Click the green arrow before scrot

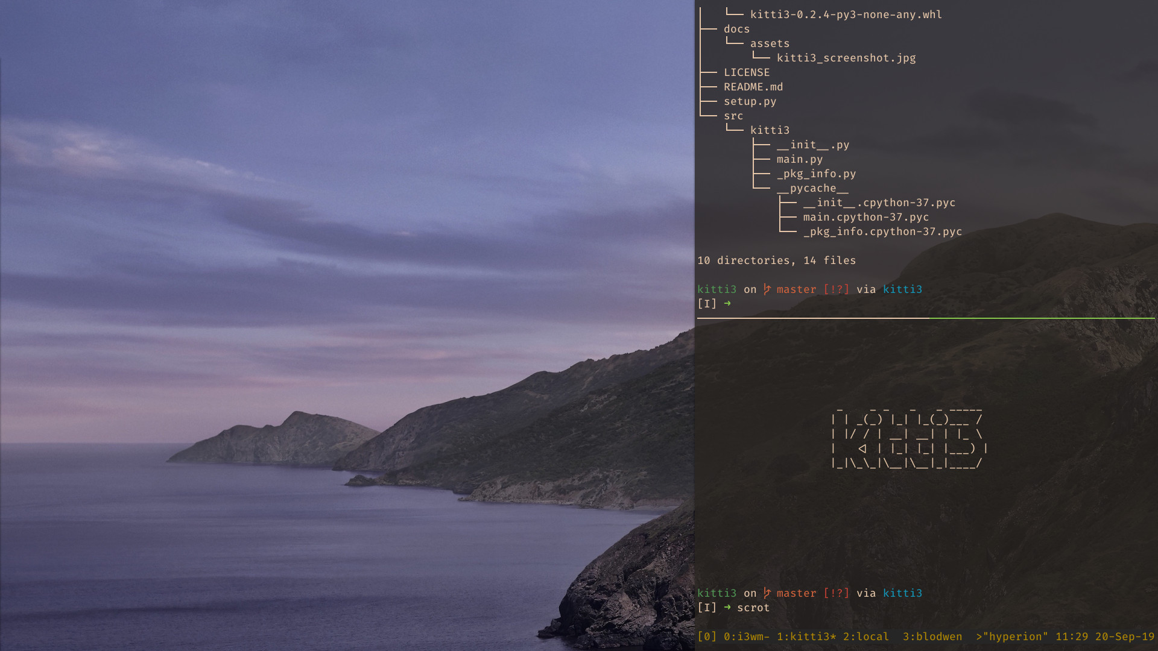pos(727,607)
